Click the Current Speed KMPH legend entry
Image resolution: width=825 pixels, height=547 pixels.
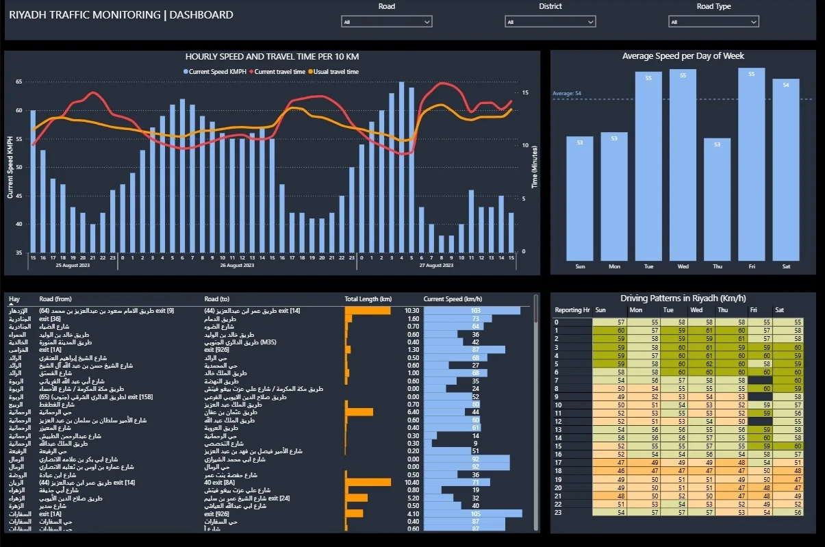[x=215, y=71]
